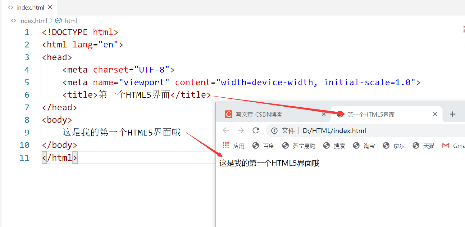Viewport: 465px width, 227px height.
Task: Click the <!DOCTYPE html> line in the editor
Action: pos(80,32)
